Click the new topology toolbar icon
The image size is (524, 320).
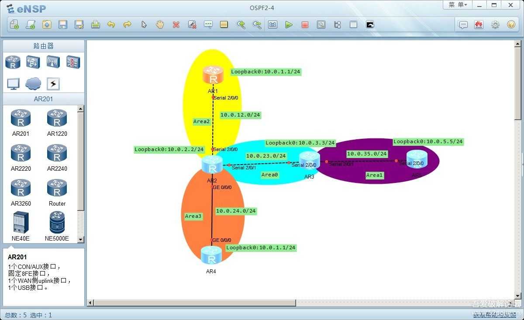(x=14, y=25)
